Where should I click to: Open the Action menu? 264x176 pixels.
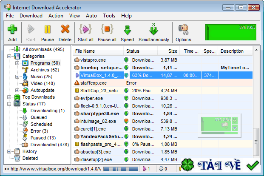tap(56, 16)
